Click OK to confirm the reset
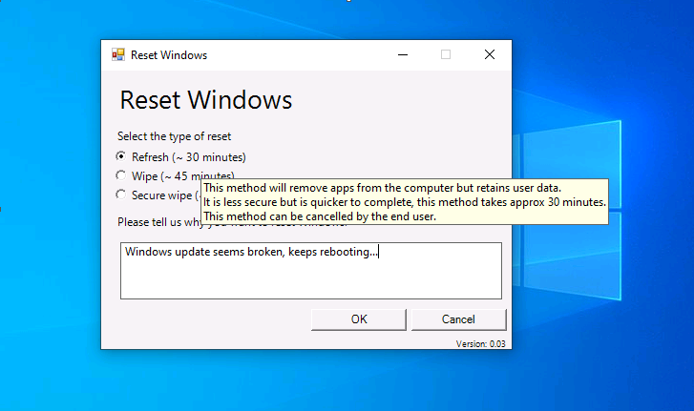694x411 pixels. [359, 319]
